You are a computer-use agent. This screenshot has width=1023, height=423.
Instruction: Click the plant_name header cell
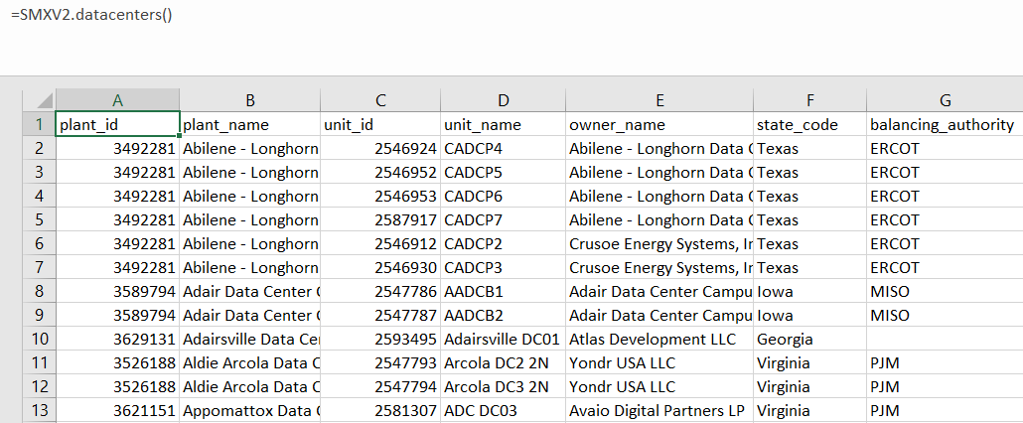click(x=250, y=124)
